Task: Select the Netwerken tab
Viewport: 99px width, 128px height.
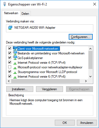Action: coord(11,13)
